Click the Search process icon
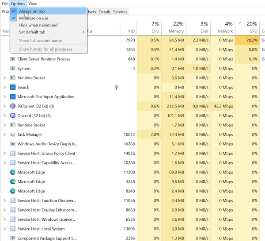Screen dimensions: 265x241 (13, 87)
